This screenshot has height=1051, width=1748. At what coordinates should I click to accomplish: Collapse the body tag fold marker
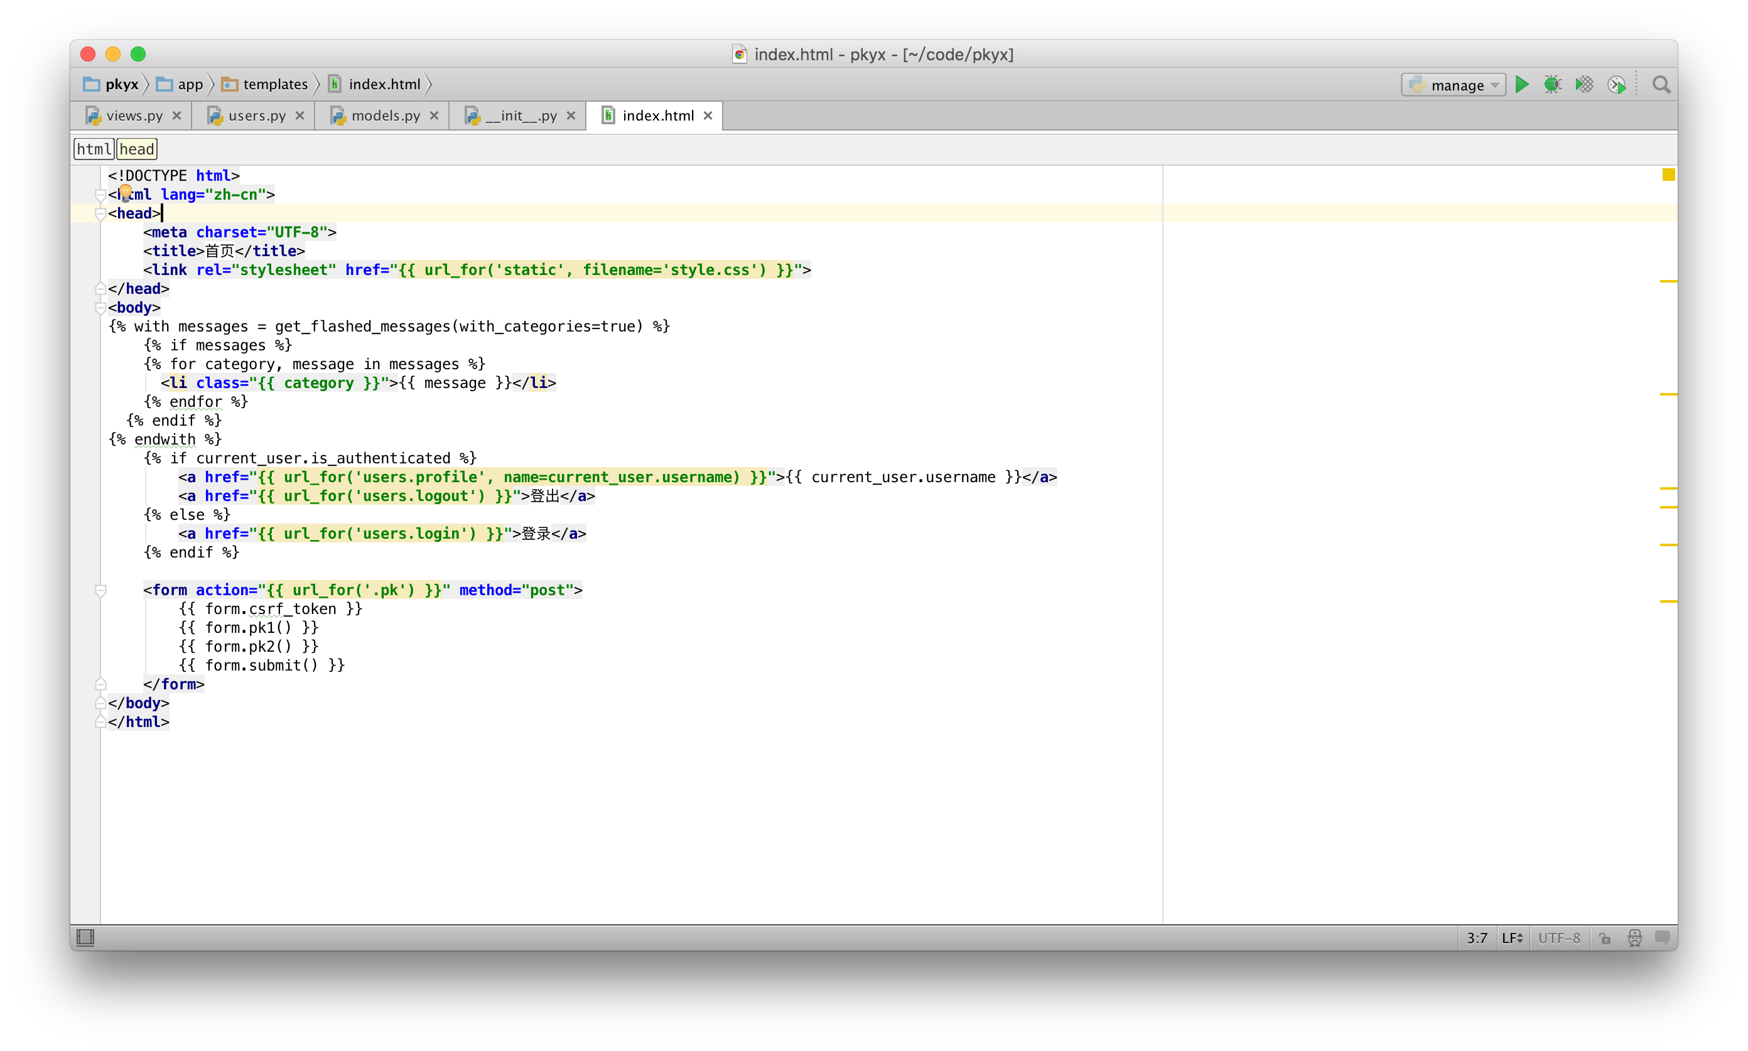tap(100, 308)
